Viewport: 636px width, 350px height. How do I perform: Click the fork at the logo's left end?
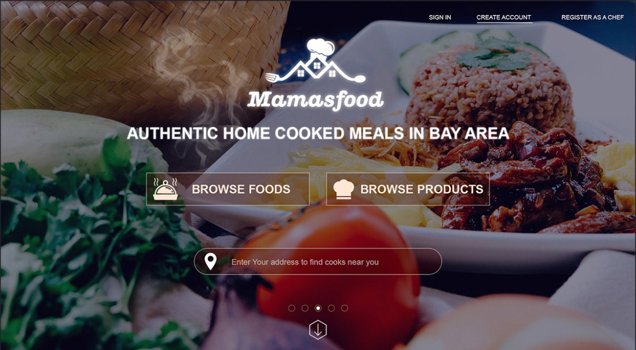(x=273, y=76)
